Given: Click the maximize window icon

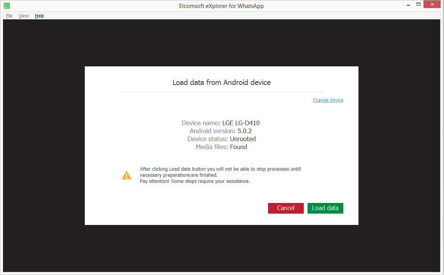Looking at the screenshot, I should pos(419,5).
